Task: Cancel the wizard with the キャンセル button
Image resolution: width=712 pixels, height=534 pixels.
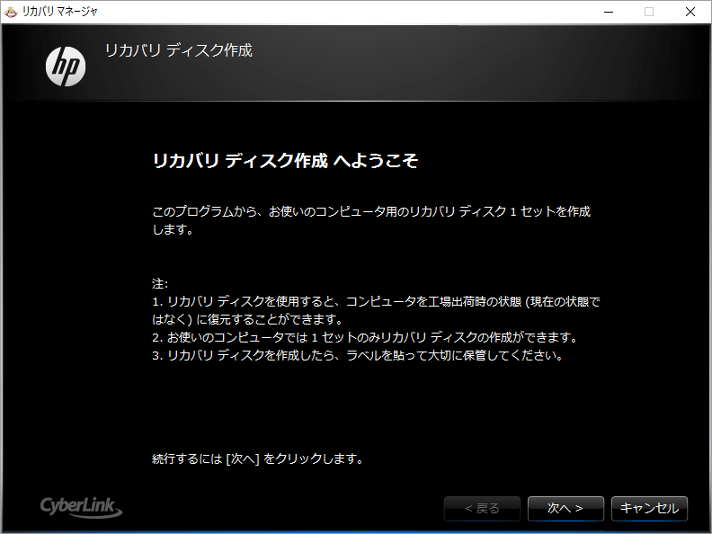Action: (649, 508)
